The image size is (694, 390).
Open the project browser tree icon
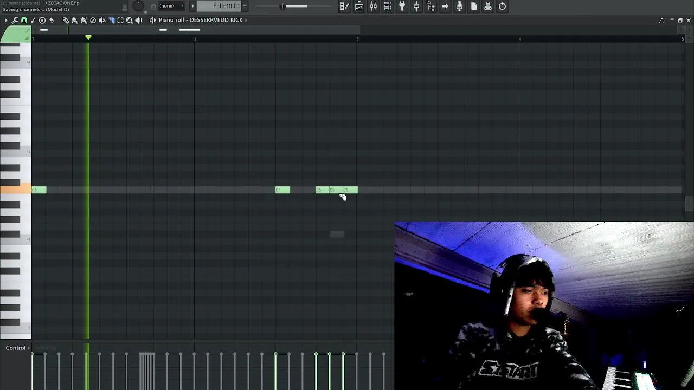(x=430, y=6)
